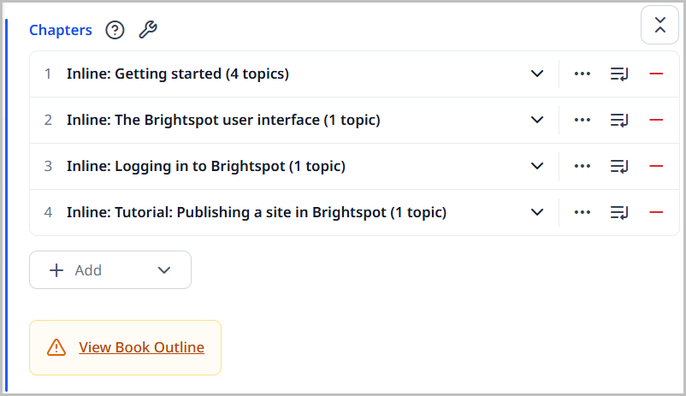
Task: Expand the Logging in to Brightspot chevron
Action: [537, 166]
